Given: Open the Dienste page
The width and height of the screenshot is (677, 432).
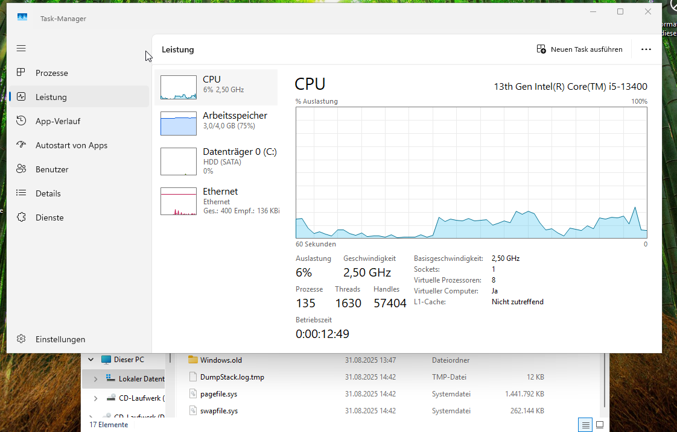Looking at the screenshot, I should pos(79,218).
